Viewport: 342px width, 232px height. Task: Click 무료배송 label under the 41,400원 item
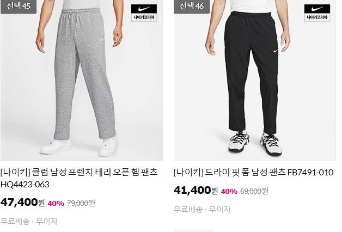pyautogui.click(x=188, y=209)
